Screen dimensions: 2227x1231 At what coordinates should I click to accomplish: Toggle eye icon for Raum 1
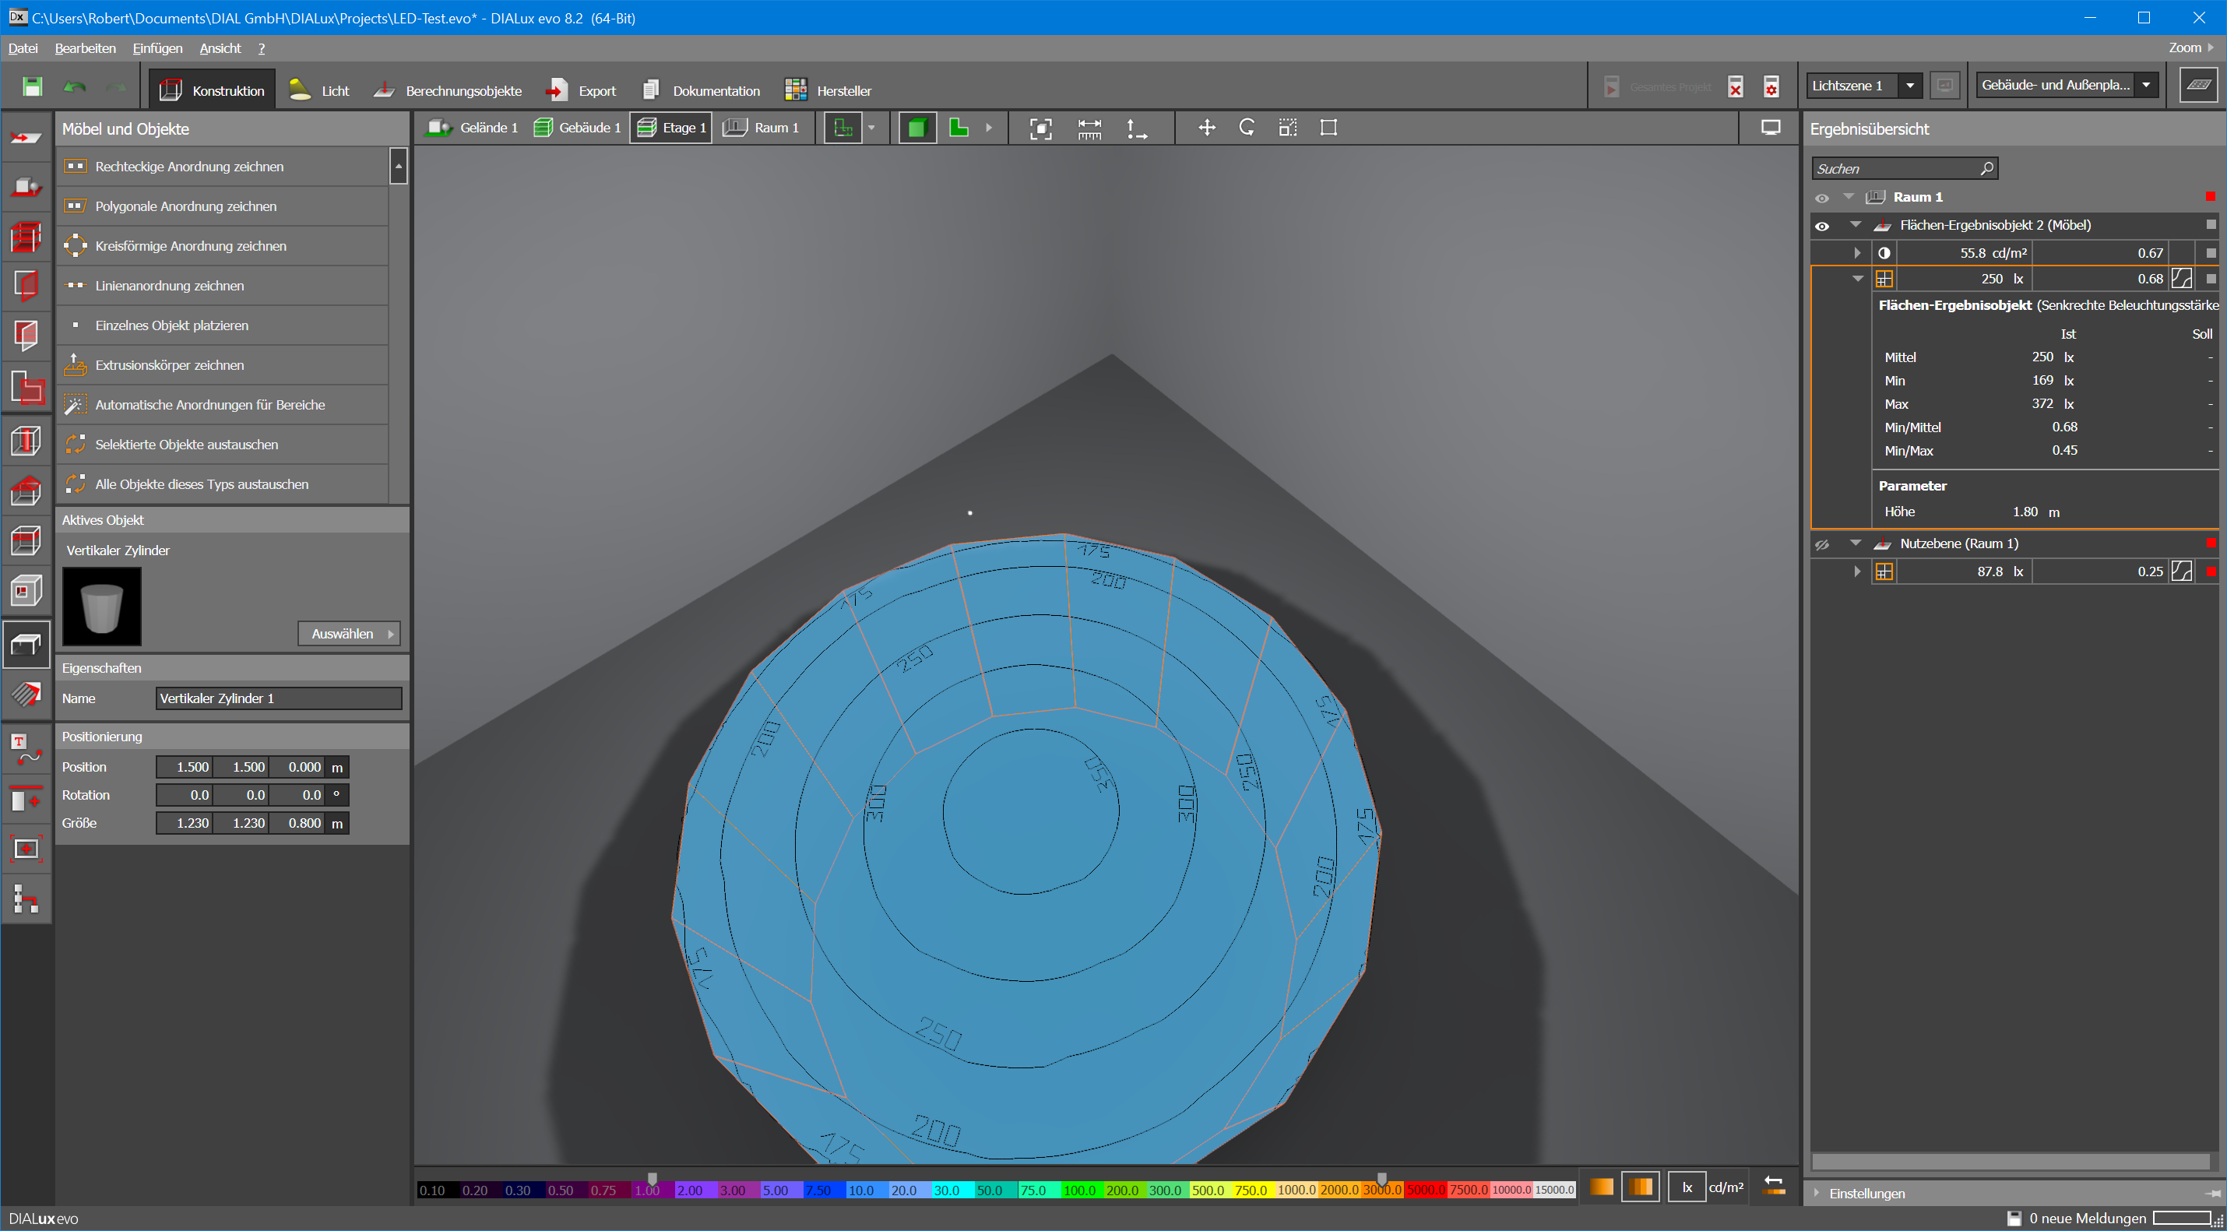point(1822,198)
